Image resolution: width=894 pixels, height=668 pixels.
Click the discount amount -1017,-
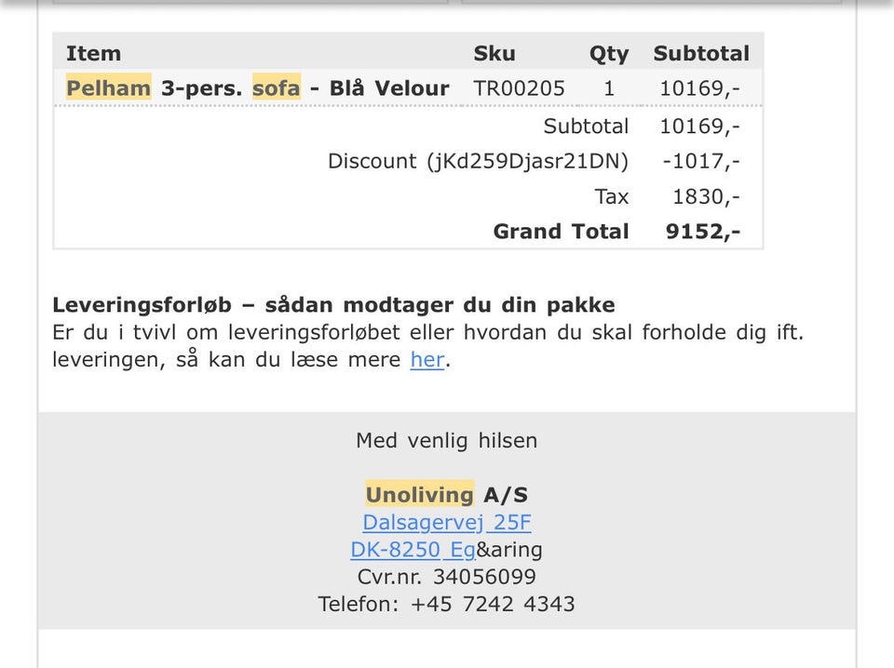pyautogui.click(x=701, y=161)
